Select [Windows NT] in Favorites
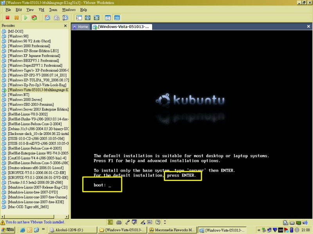Screen dimensions: 313x234 [18, 94]
